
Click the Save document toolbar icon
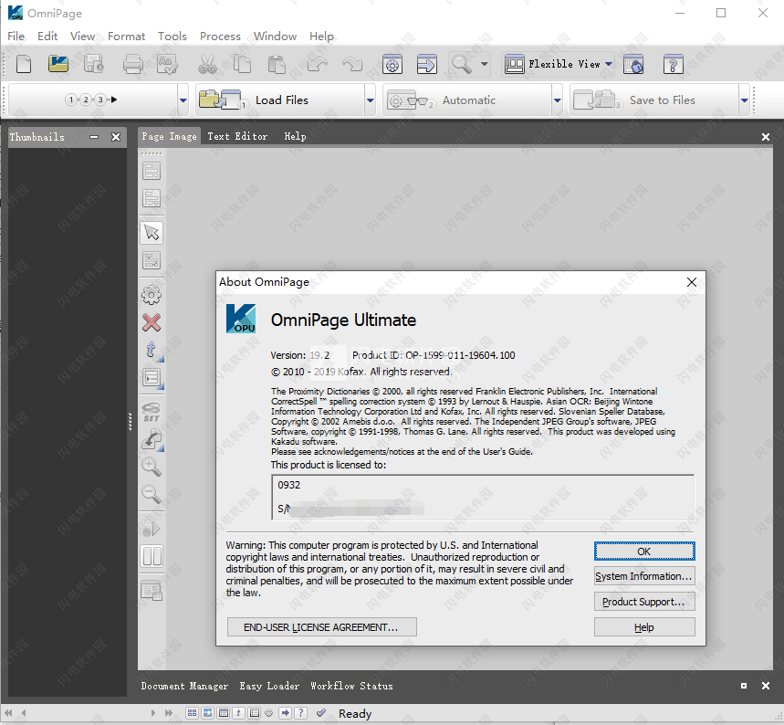tap(93, 65)
